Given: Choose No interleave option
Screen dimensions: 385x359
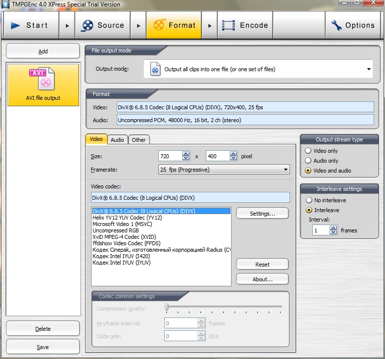Looking at the screenshot, I should click(309, 200).
